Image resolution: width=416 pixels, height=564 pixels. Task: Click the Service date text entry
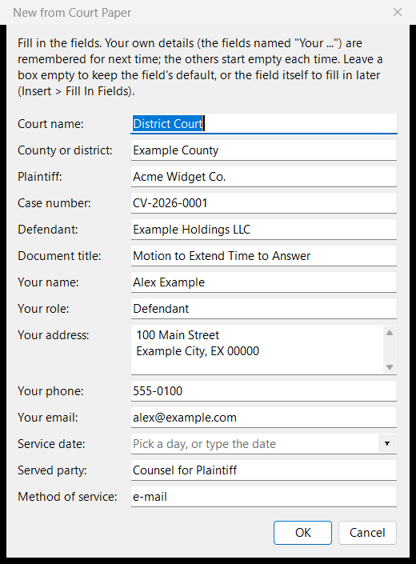click(254, 444)
